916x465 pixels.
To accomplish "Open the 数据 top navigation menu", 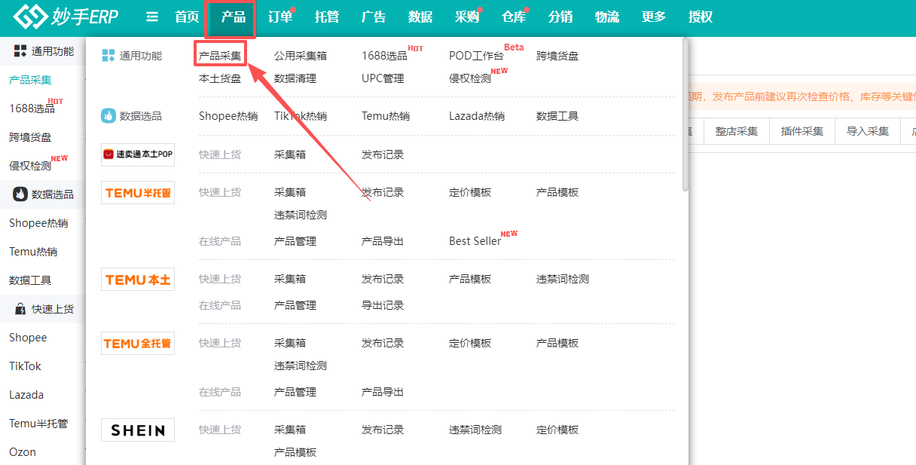I will click(x=420, y=17).
